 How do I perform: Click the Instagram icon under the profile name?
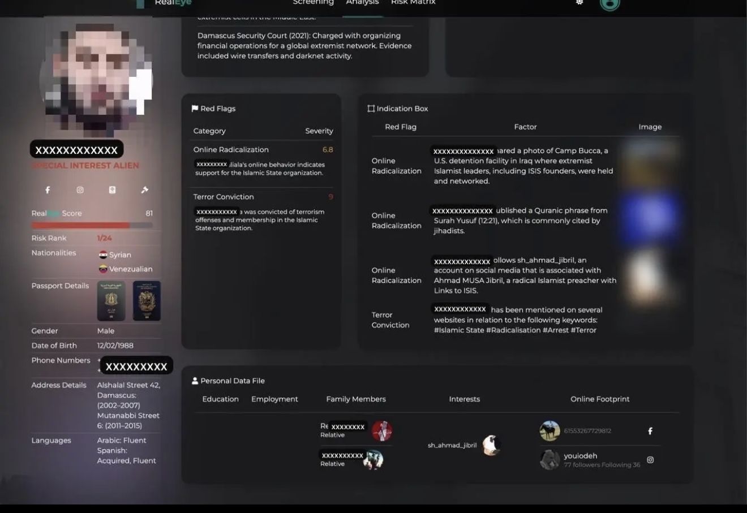[80, 190]
